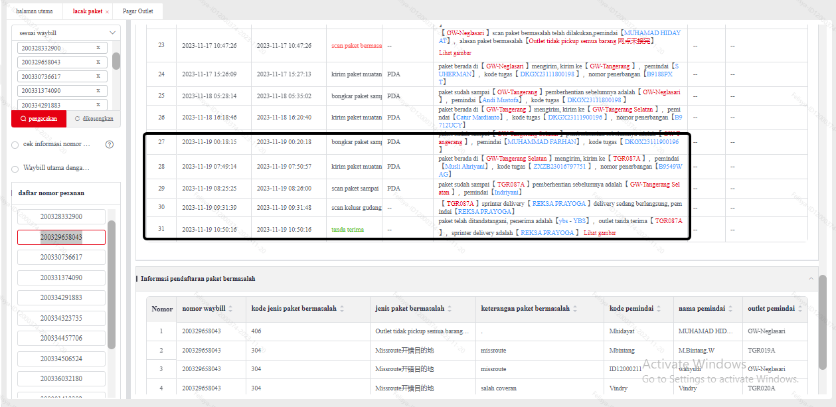This screenshot has width=836, height=407.
Task: Select order number 200328332900 in daftar list
Action: (61, 216)
